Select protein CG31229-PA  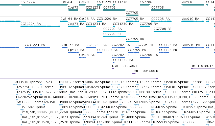[x=100, y=52]
